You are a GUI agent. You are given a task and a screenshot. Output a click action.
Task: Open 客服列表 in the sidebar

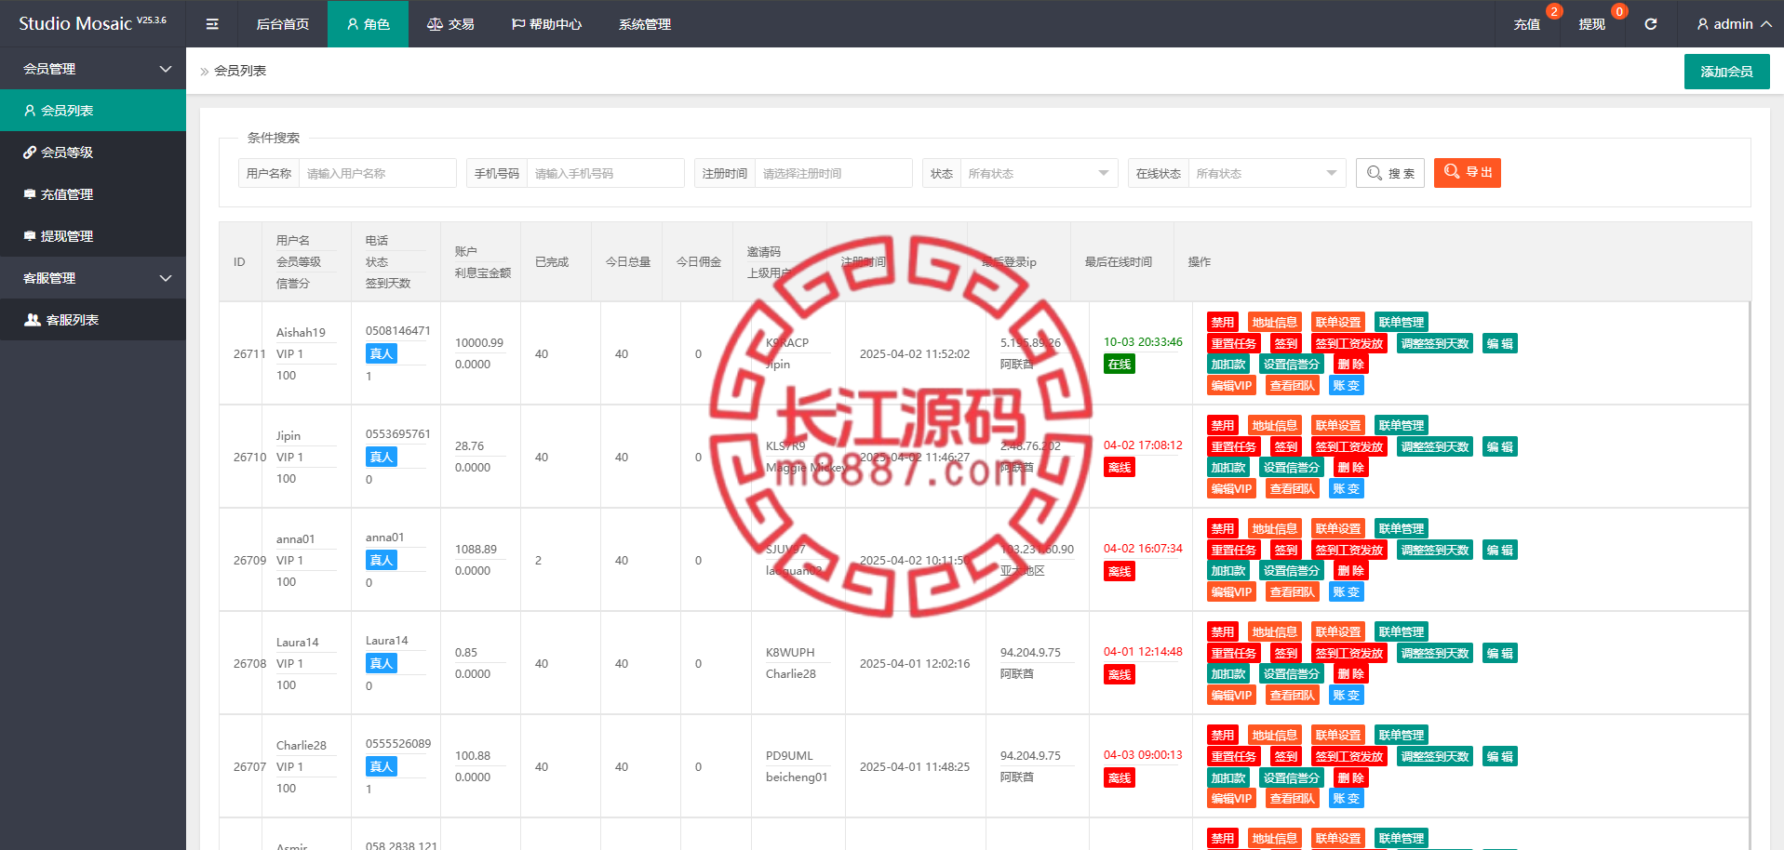(93, 320)
